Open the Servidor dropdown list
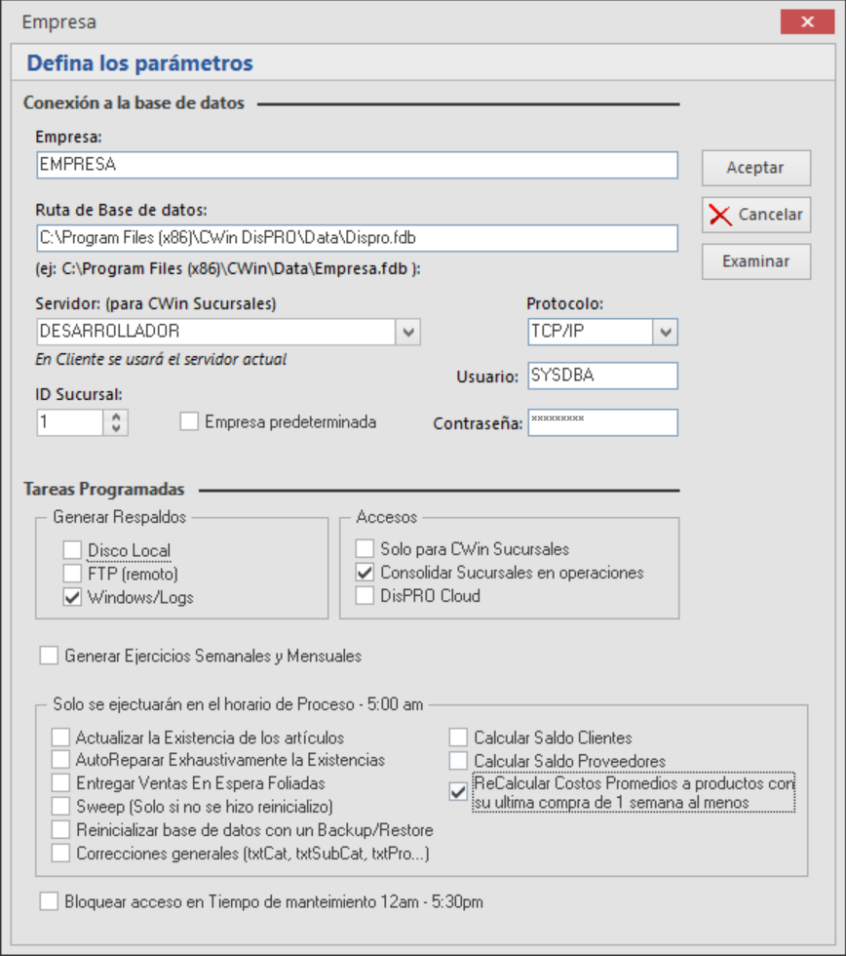Screen dimensions: 846x956 [408, 331]
